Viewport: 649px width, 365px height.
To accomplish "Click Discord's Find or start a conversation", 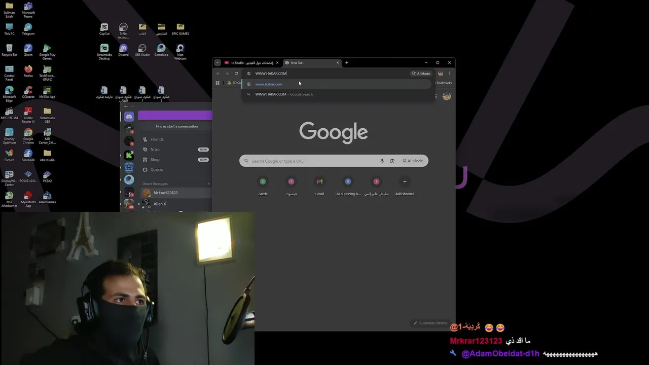I will click(x=176, y=126).
